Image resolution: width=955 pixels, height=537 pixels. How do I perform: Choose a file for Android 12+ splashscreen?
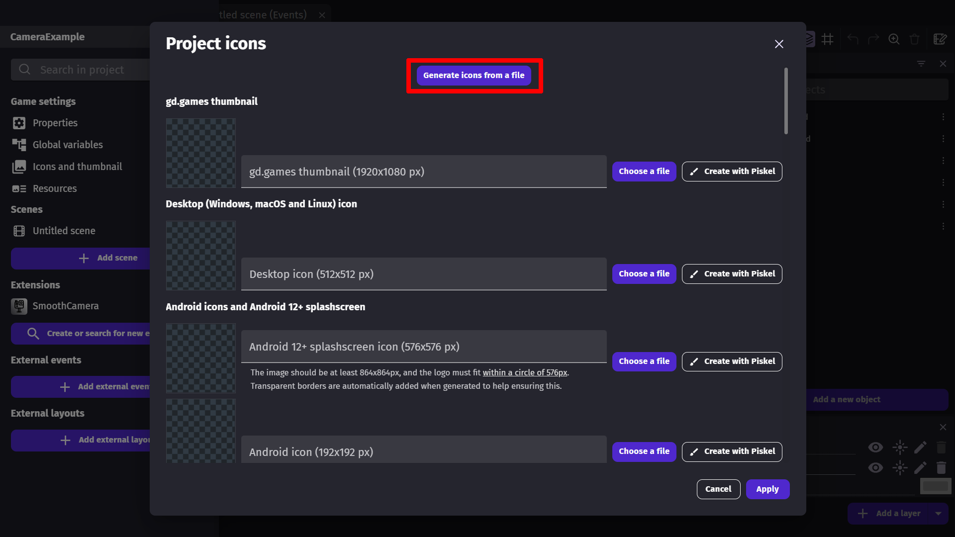point(644,361)
